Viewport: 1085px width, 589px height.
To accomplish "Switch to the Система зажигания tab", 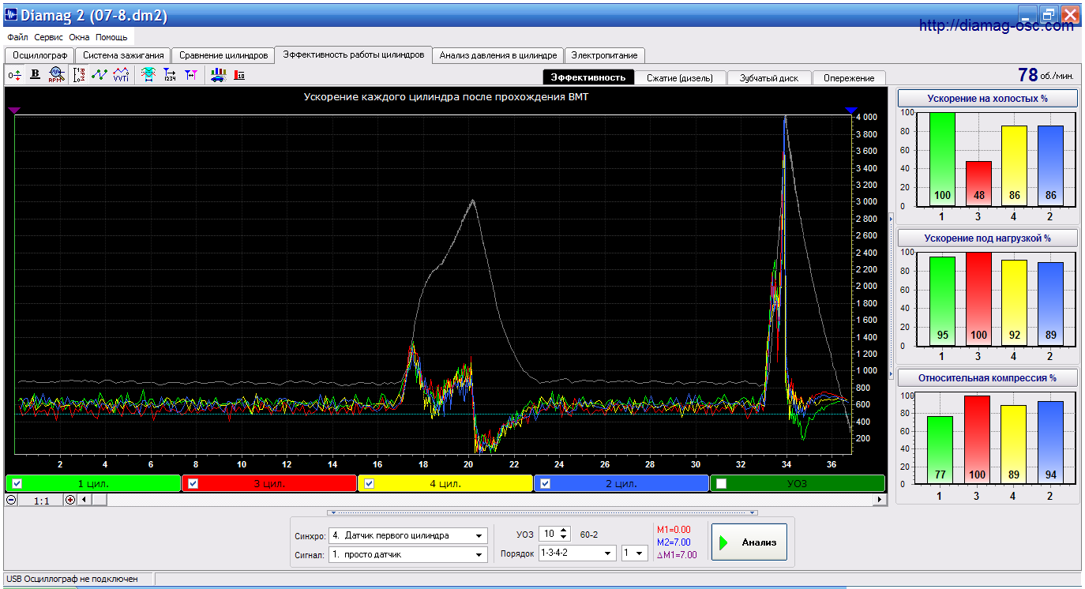I will pos(123,55).
